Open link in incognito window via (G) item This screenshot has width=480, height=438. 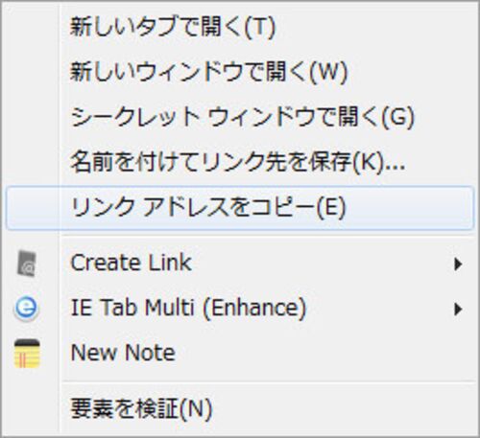239,117
